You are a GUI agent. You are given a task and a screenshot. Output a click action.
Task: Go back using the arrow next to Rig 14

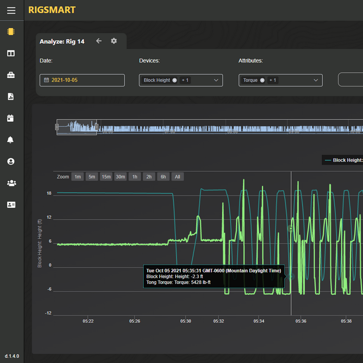99,41
